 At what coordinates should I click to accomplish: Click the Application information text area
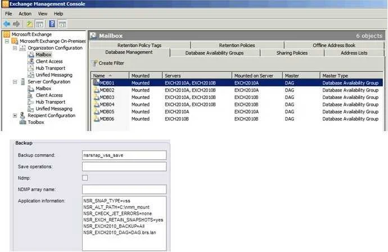(x=124, y=223)
